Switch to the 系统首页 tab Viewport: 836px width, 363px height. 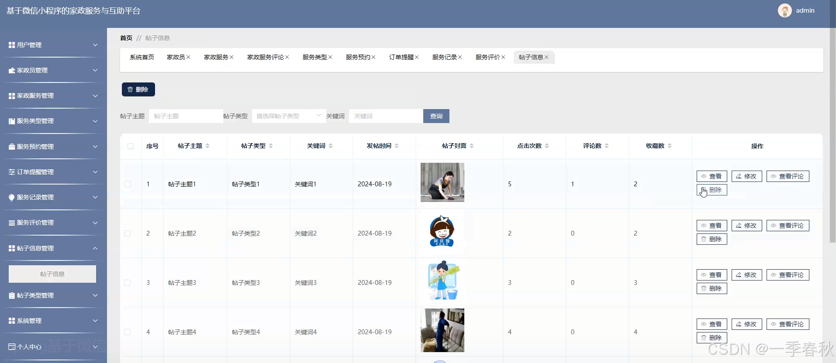[142, 57]
